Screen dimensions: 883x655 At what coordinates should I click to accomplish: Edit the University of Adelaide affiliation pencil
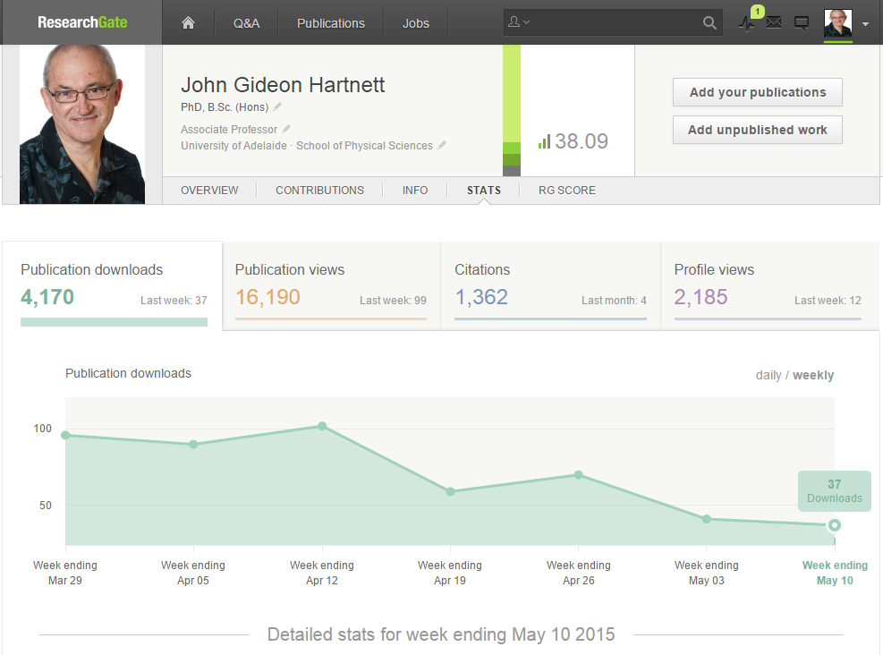click(442, 146)
